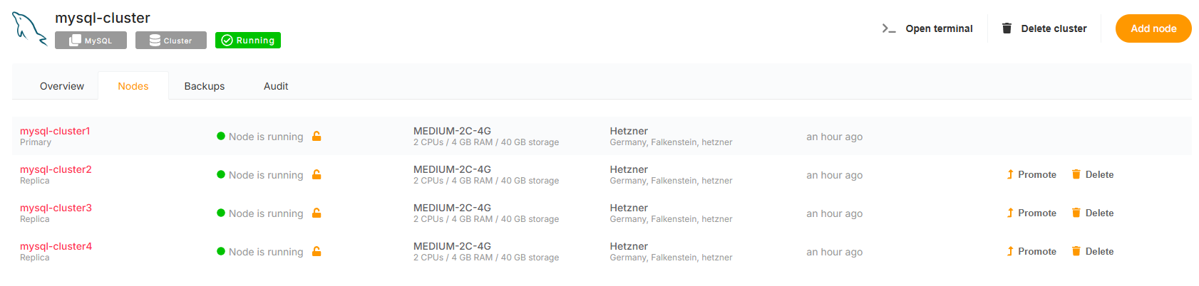Click the padlock icon for mysql-cluster4
1199x286 pixels.
(317, 251)
